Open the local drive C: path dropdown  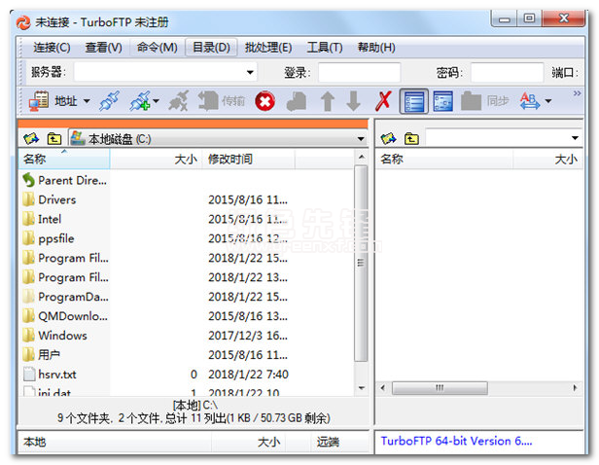tap(360, 139)
